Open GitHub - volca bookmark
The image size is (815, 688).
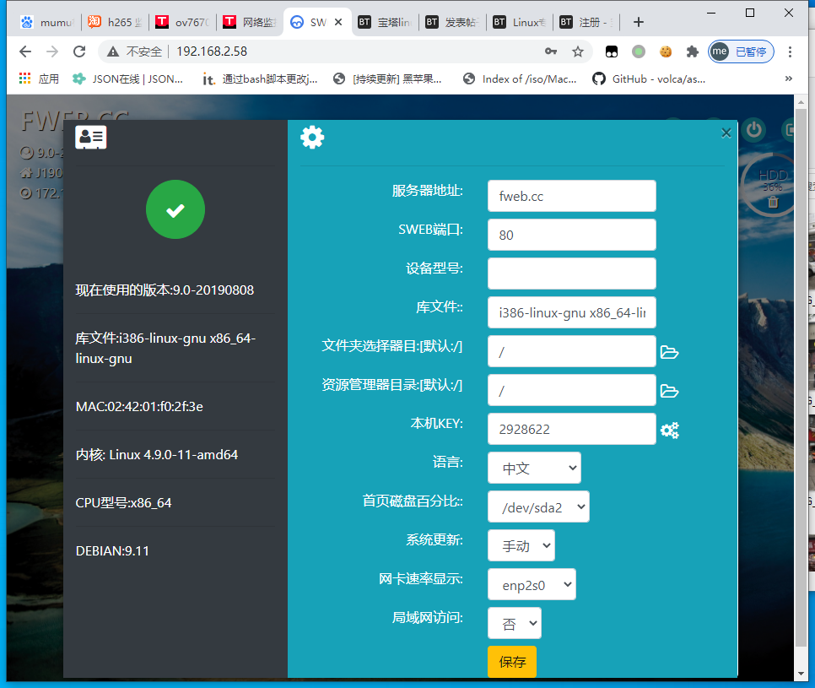(x=649, y=79)
